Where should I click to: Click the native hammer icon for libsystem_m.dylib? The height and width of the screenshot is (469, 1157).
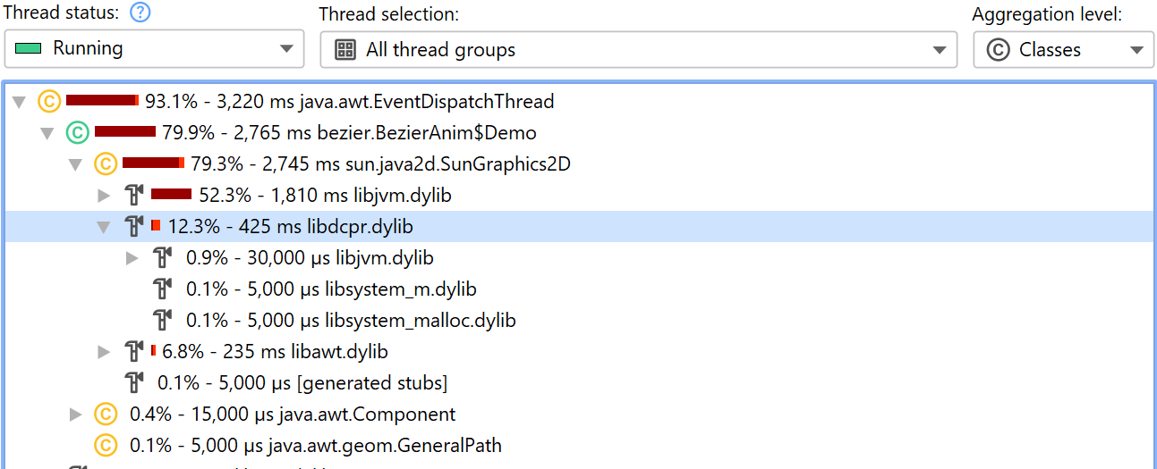(163, 289)
